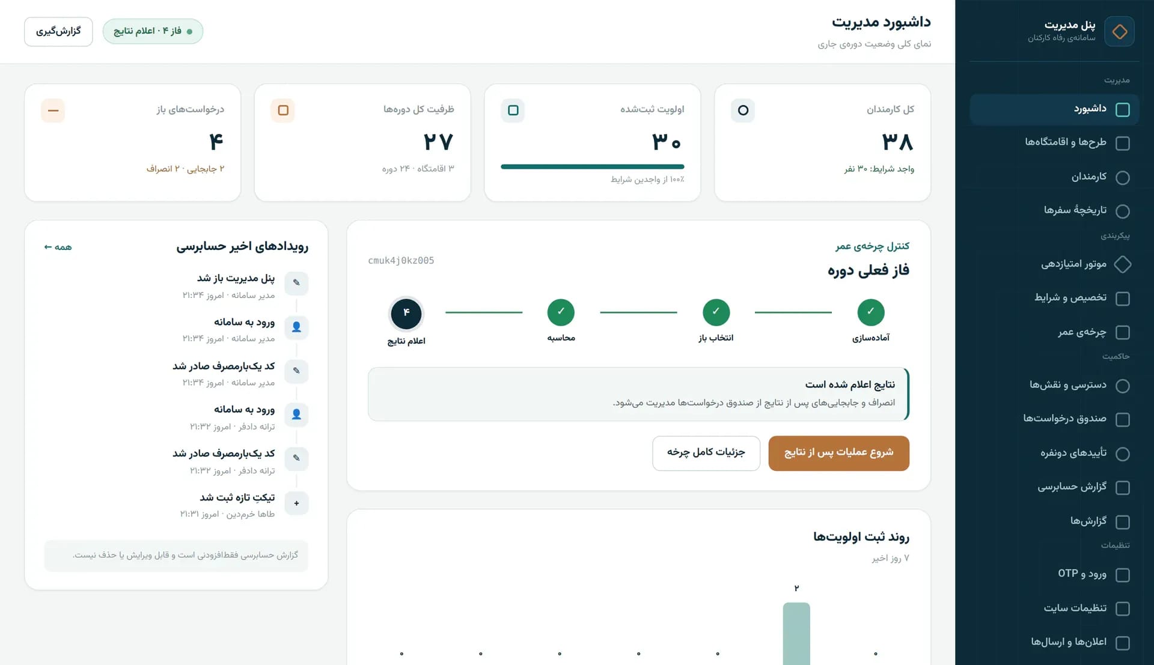The width and height of the screenshot is (1154, 665).
Task: Select the آماده‌سازی step checkmark circle
Action: [x=870, y=312]
